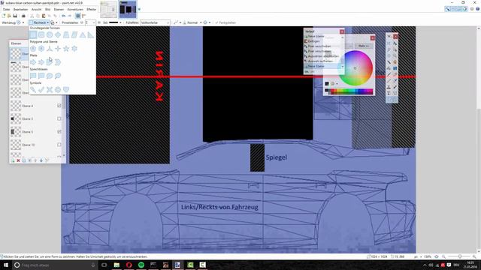Select the Parallelogram shape

click(x=74, y=35)
